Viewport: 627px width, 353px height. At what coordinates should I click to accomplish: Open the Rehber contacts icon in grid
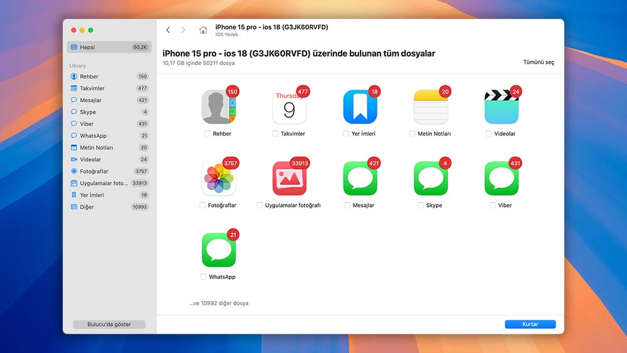click(218, 107)
